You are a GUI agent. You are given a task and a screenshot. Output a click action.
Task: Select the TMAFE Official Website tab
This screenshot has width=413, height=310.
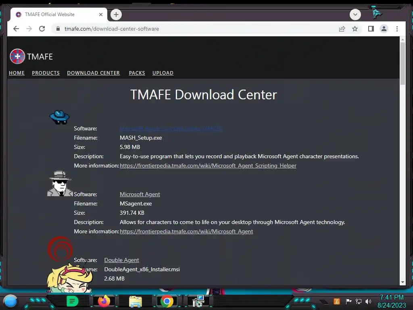coord(59,15)
